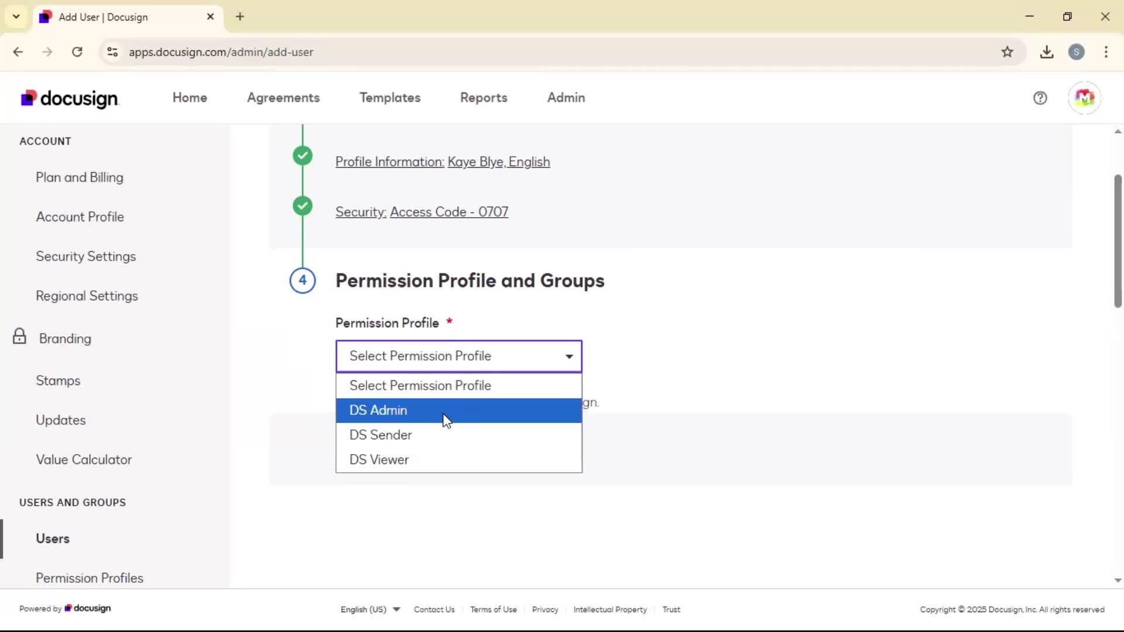Reload the page
This screenshot has width=1124, height=632.
point(77,52)
